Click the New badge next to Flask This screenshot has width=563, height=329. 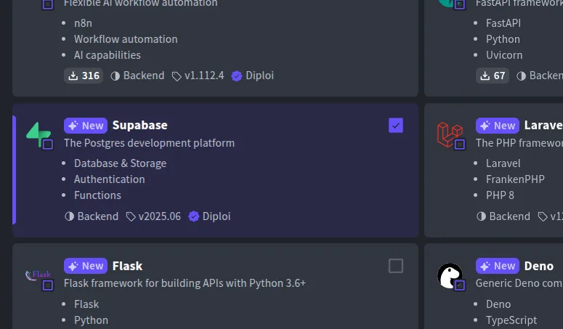coord(86,266)
